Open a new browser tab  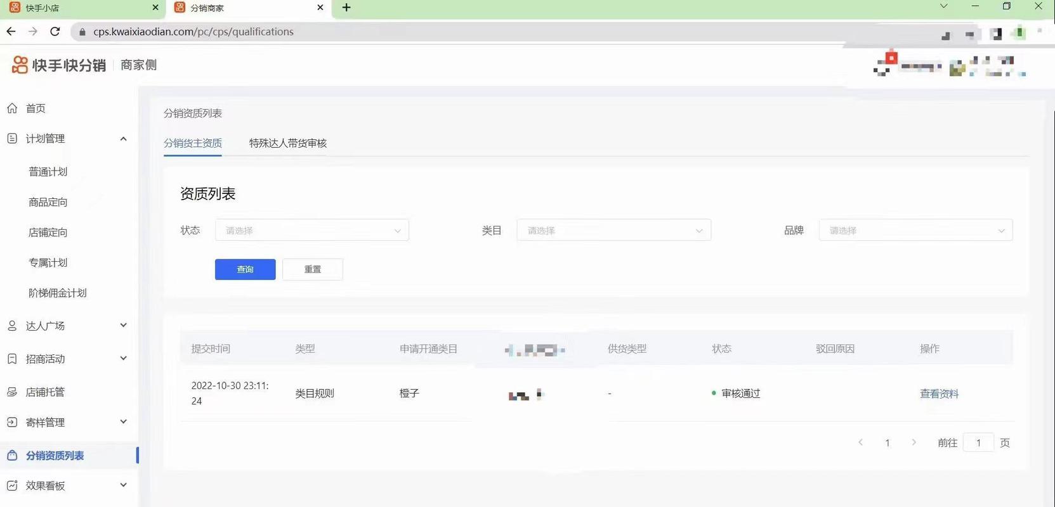[x=346, y=8]
